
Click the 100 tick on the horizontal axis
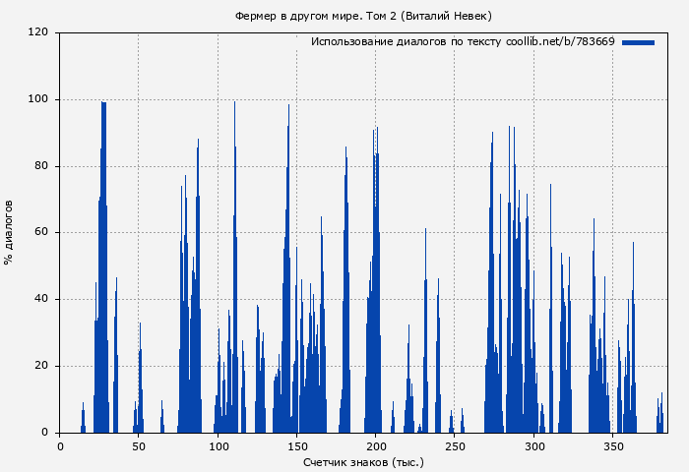pos(218,446)
